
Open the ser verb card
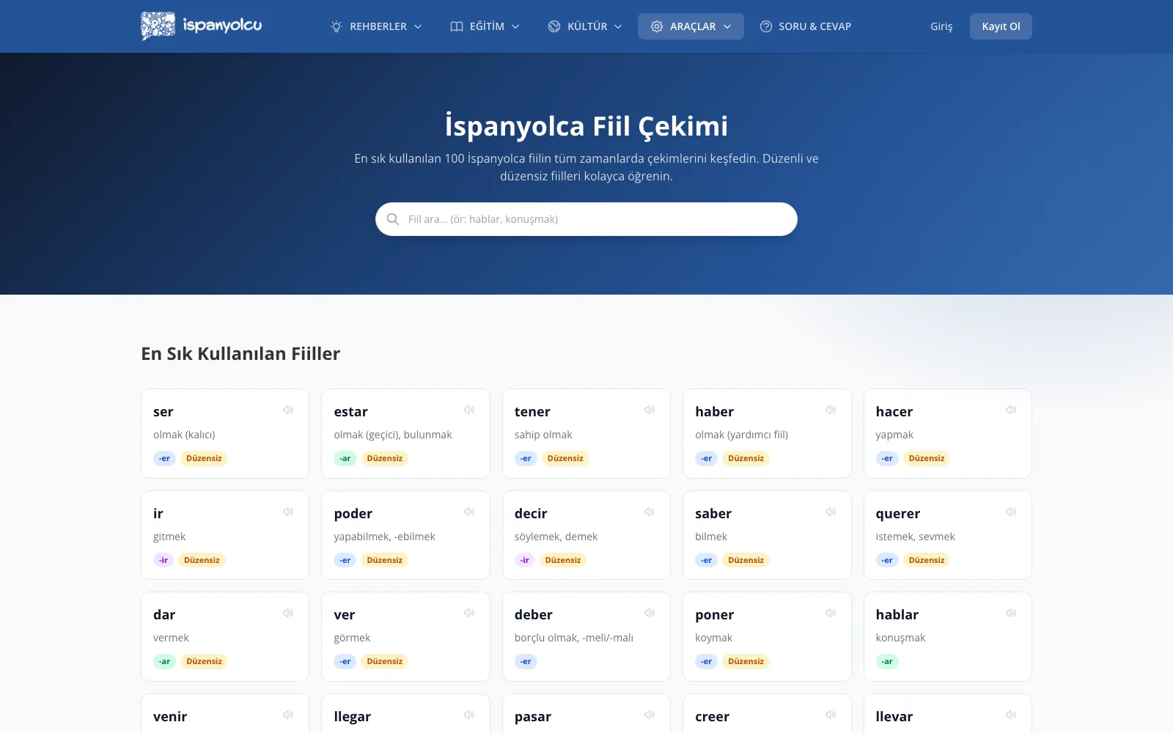pos(225,433)
